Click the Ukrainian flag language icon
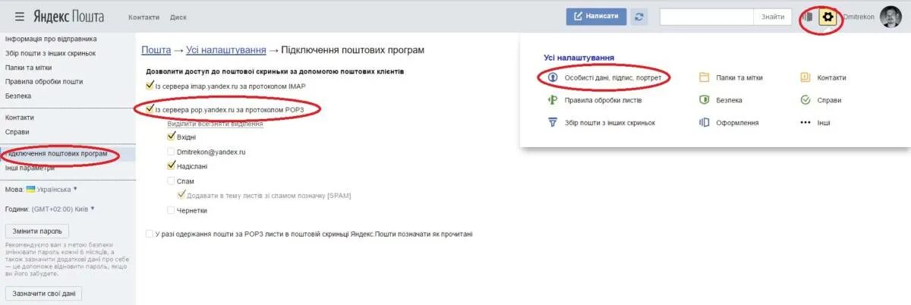Screen dimensions: 911x305 (30, 189)
